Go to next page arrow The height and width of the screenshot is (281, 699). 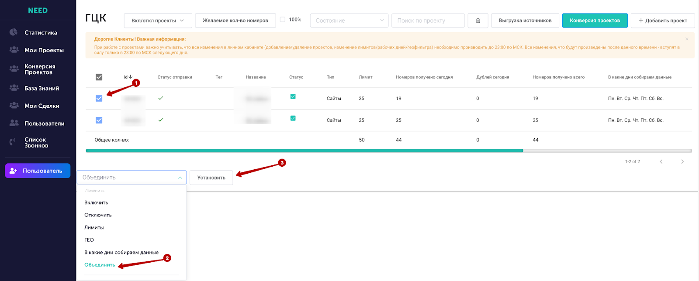682,161
